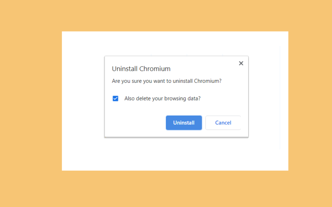Screen dimensions: 332x207
Task: Click Cancel to keep Chromium installed
Action: click(x=223, y=123)
